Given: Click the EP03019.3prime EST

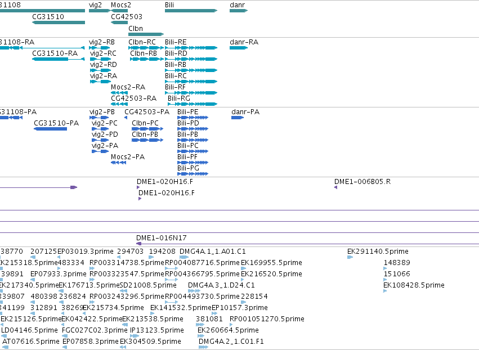Looking at the screenshot, I should point(59,258).
